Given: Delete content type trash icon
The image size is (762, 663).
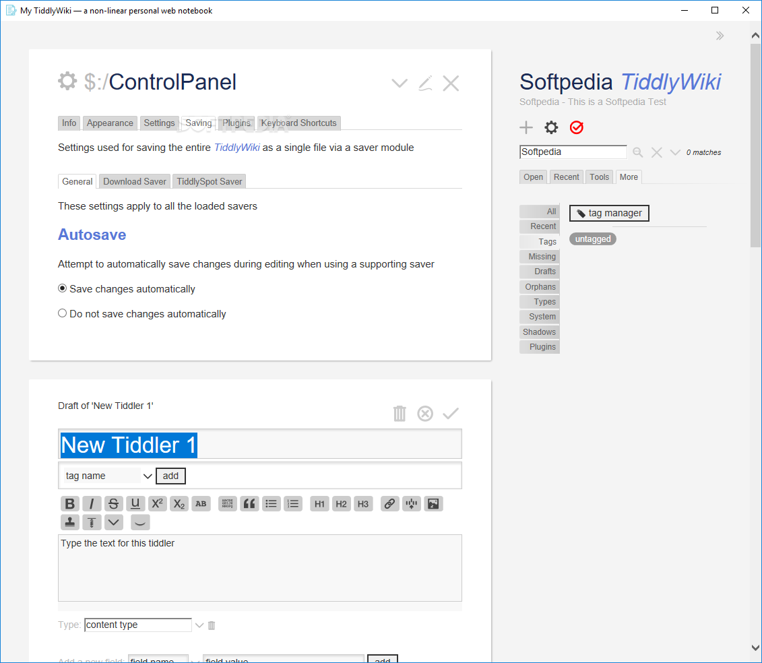Looking at the screenshot, I should pos(212,625).
